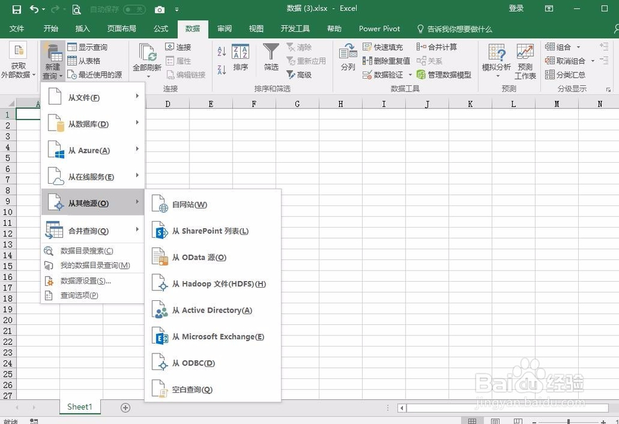Click the 新建查询 button
This screenshot has height=424, width=619.
[53, 60]
